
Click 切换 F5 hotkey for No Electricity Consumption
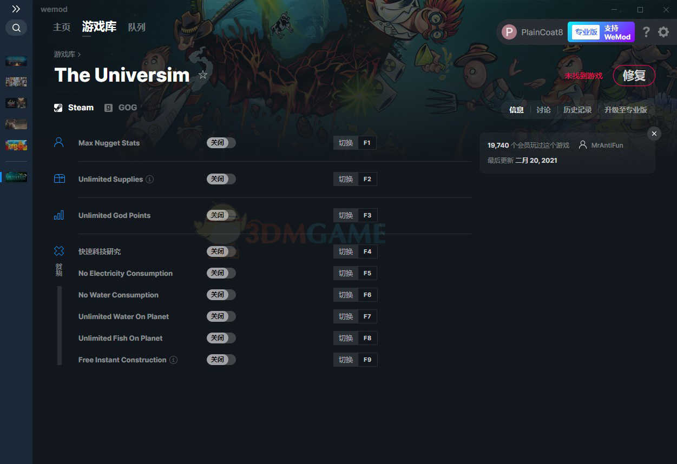(355, 273)
